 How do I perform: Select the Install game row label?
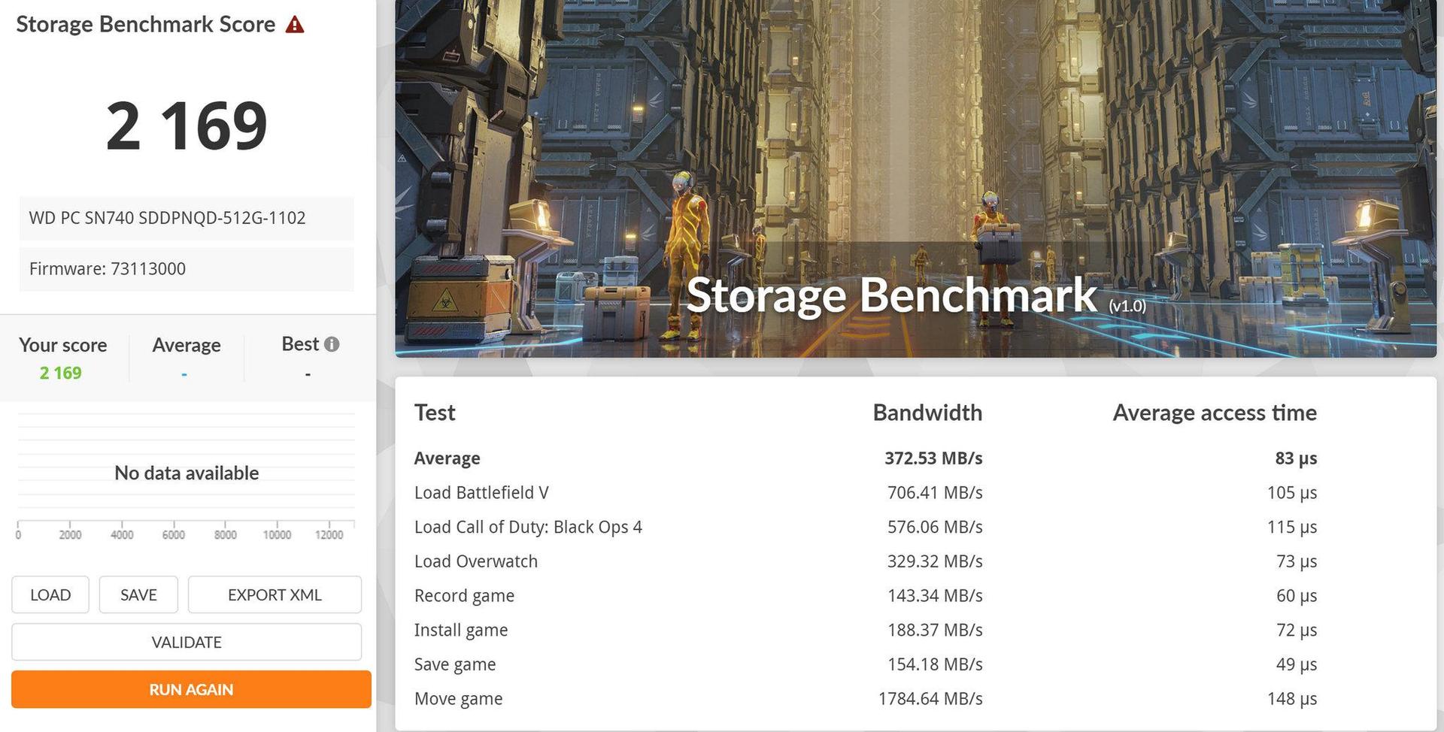[461, 631]
